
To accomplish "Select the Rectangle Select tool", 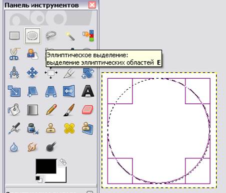I will pos(14,36).
